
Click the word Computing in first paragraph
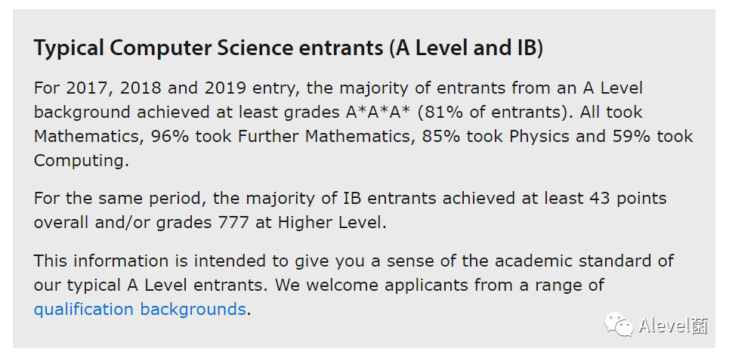[x=82, y=161]
